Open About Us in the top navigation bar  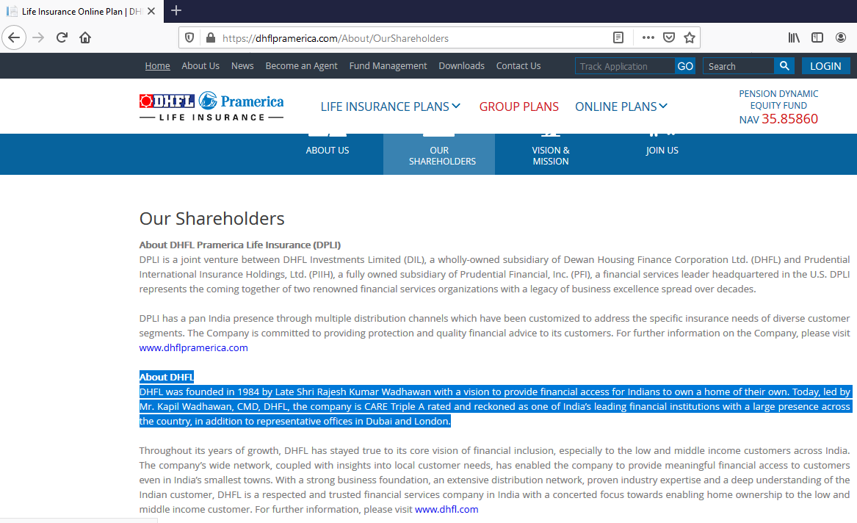pyautogui.click(x=200, y=65)
